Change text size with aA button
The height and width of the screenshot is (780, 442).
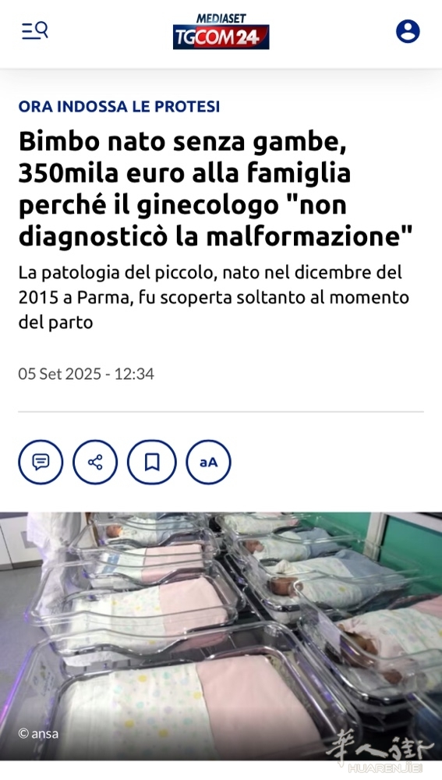click(x=208, y=462)
